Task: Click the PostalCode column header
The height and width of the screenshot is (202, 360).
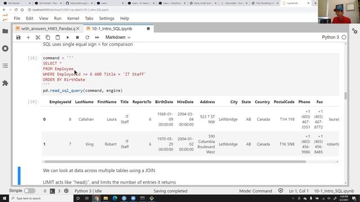Action: 284,102
